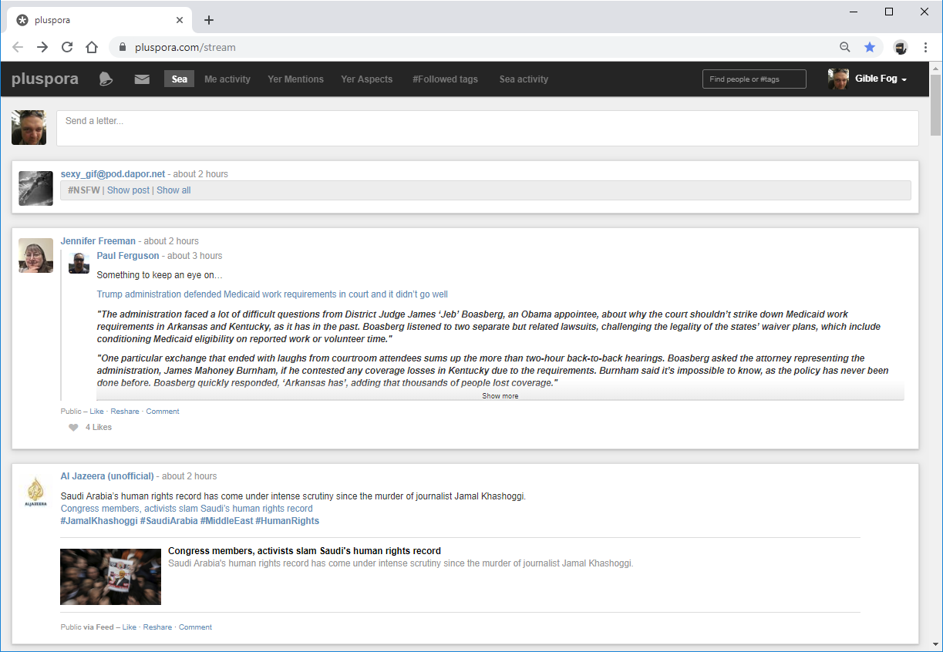Click the #JamalKhashoggi hashtag

pyautogui.click(x=99, y=521)
